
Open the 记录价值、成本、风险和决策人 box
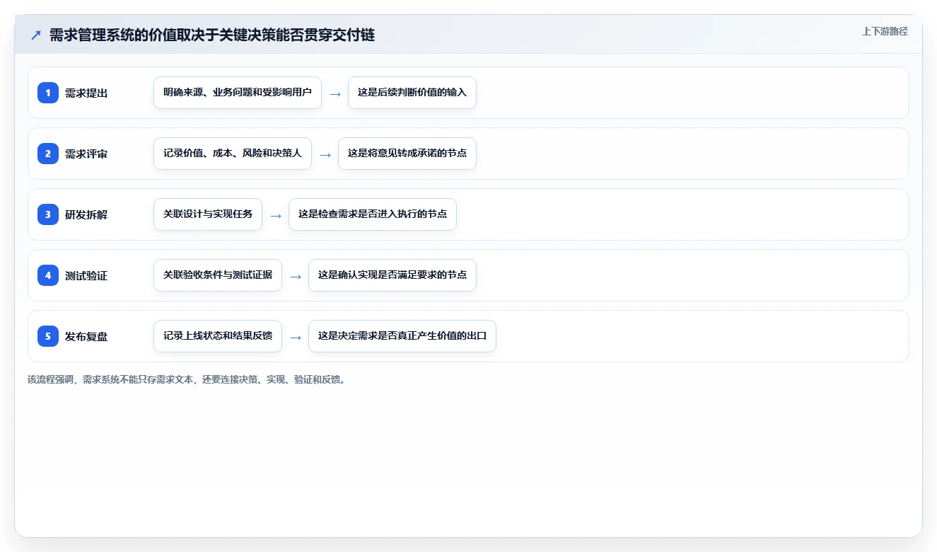coord(233,154)
